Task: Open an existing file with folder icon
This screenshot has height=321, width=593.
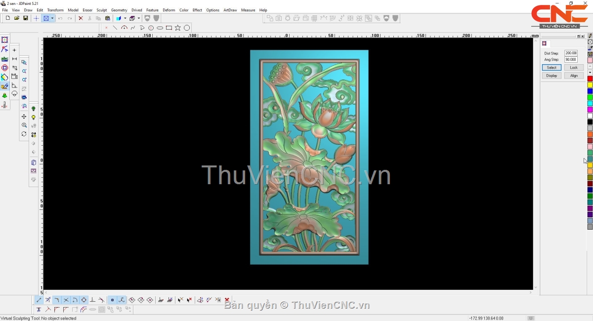Action: click(17, 18)
